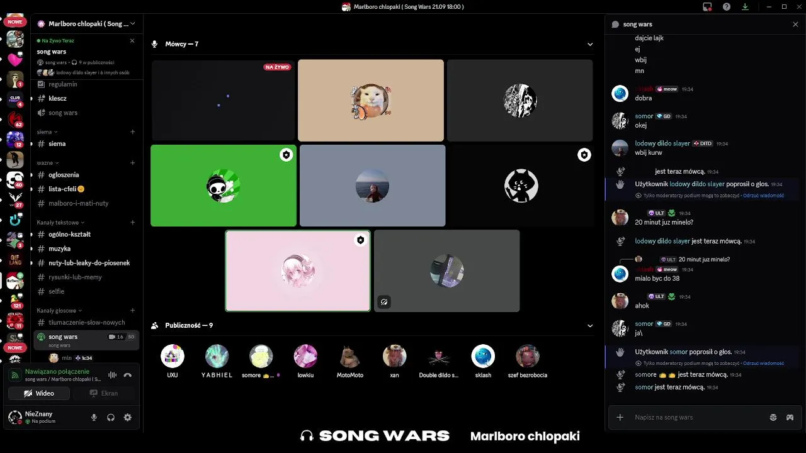Click the connection signal status icon
806x453 pixels.
(x=15, y=376)
